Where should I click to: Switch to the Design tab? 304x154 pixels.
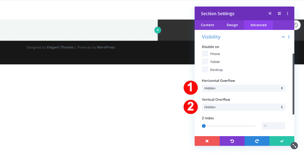coord(232,25)
